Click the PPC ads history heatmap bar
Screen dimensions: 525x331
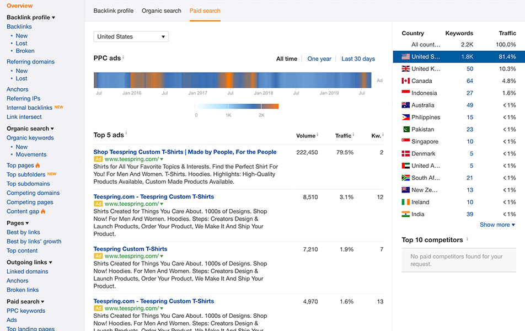click(x=233, y=80)
